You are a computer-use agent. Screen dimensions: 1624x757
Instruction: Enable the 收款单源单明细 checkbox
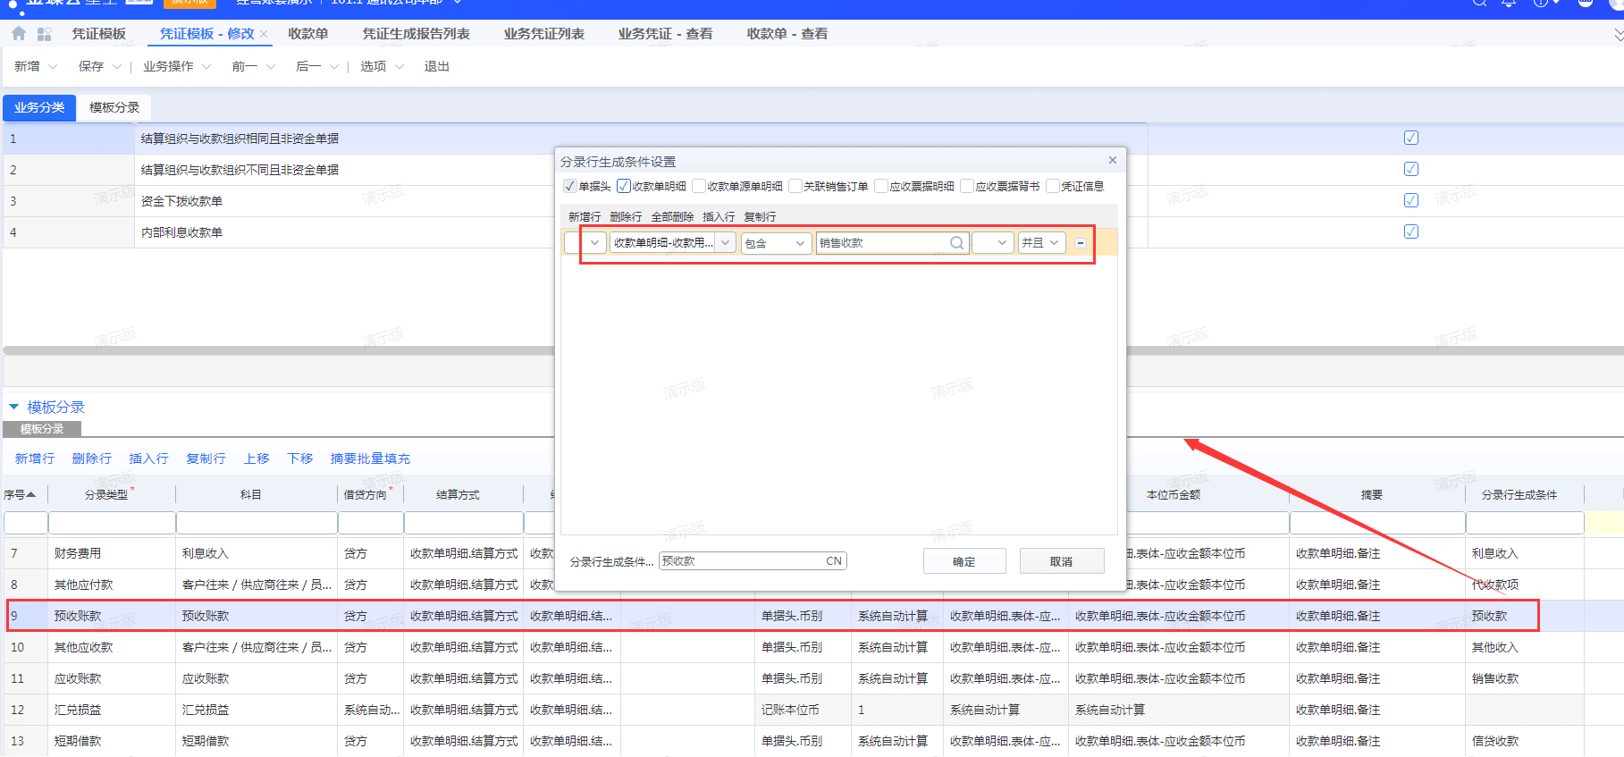[x=699, y=186]
